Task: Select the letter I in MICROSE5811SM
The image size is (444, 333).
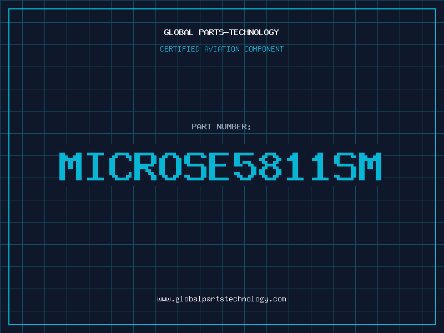Action: [x=95, y=166]
